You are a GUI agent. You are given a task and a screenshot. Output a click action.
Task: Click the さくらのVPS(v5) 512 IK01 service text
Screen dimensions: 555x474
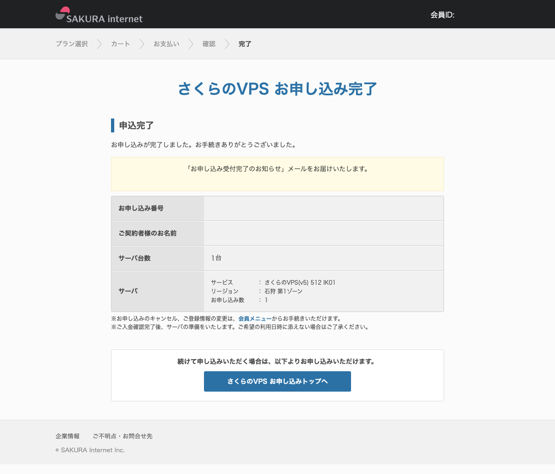click(x=300, y=282)
